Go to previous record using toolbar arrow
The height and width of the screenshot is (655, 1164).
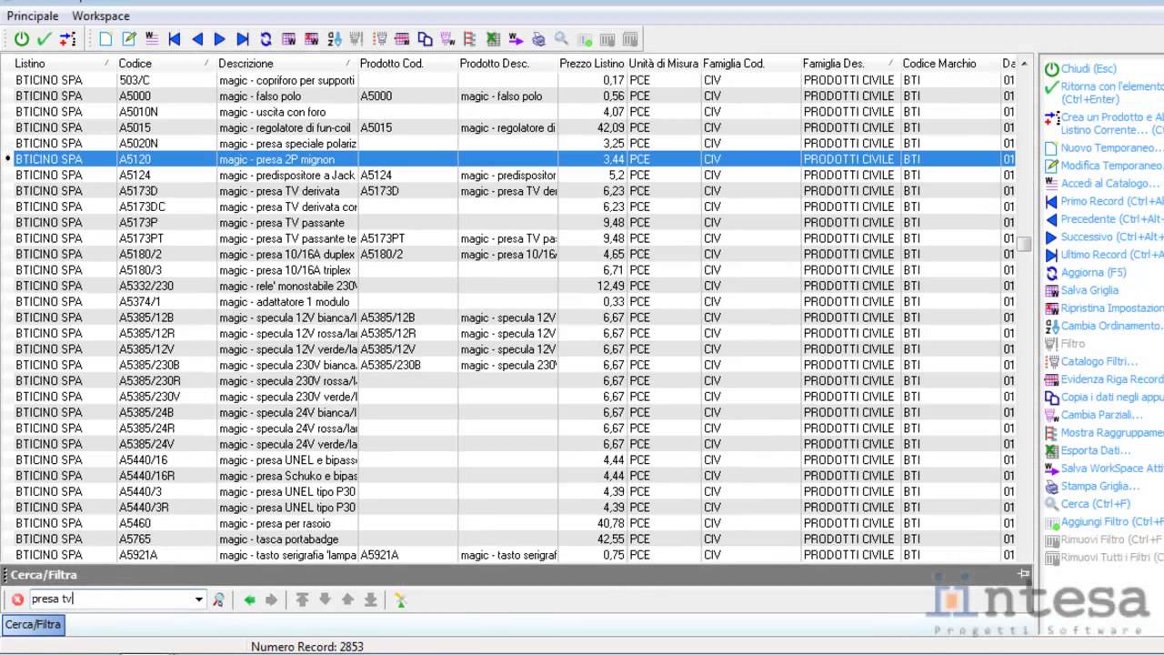(197, 39)
